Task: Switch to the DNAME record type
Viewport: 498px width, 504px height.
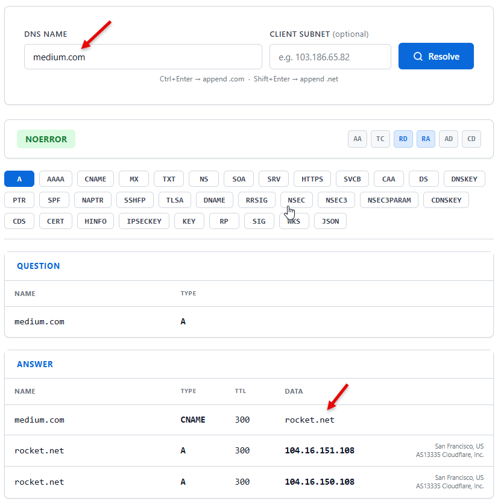Action: (x=215, y=200)
